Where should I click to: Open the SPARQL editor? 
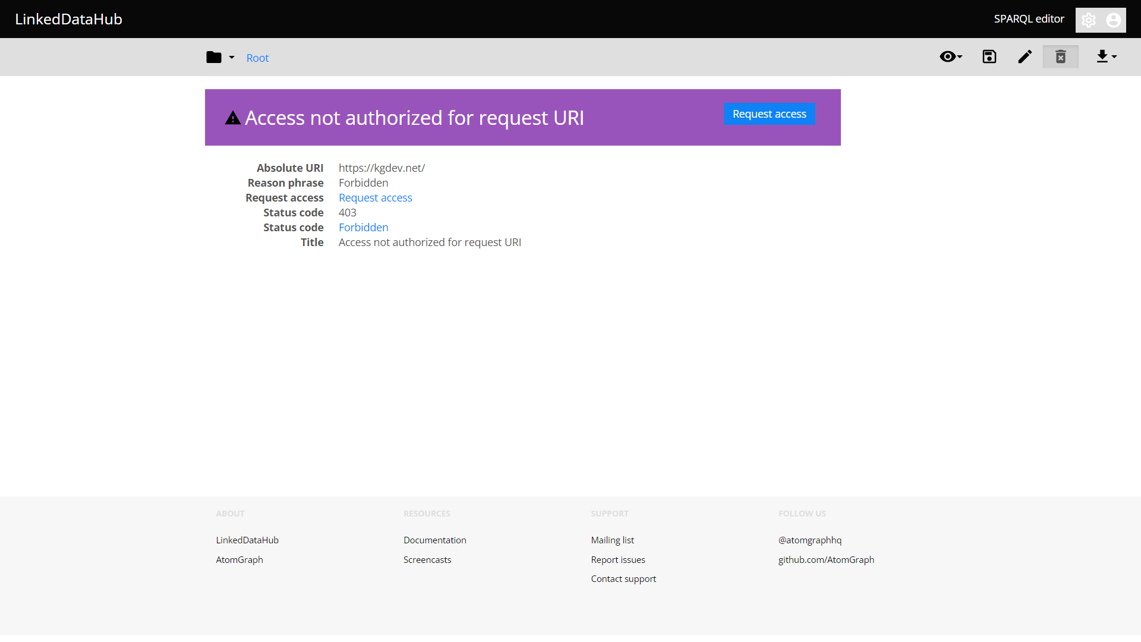pyautogui.click(x=1029, y=19)
